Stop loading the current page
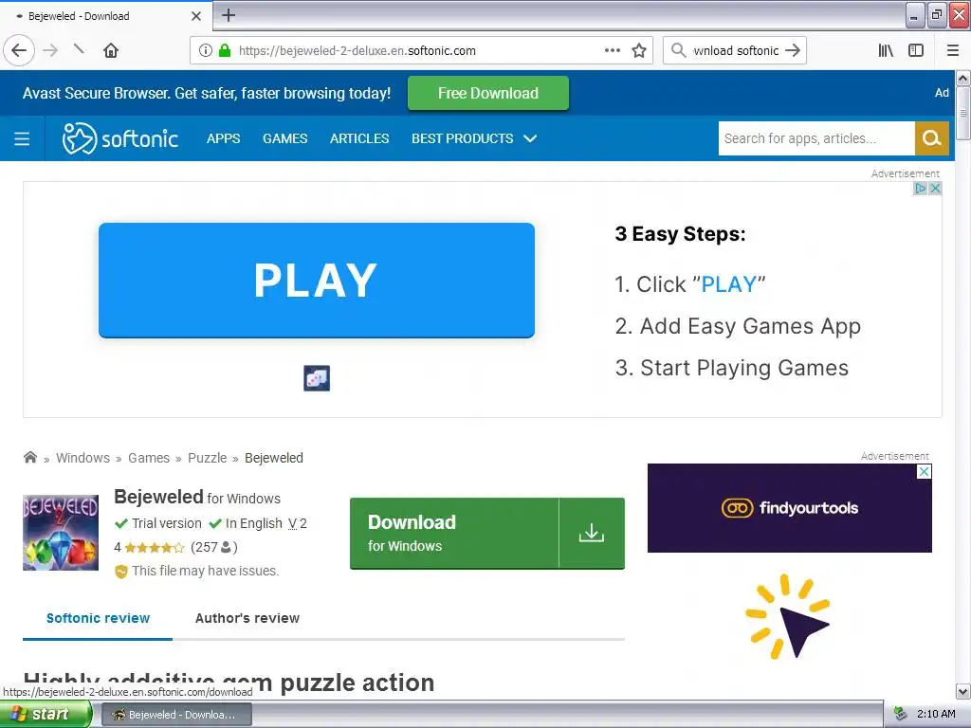The image size is (971, 728). pos(80,49)
